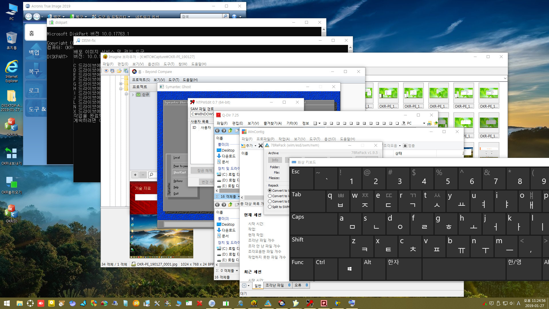Toggle Shift key on on-screen keyboard
Viewport: 549px width, 309px height.
pos(319,246)
